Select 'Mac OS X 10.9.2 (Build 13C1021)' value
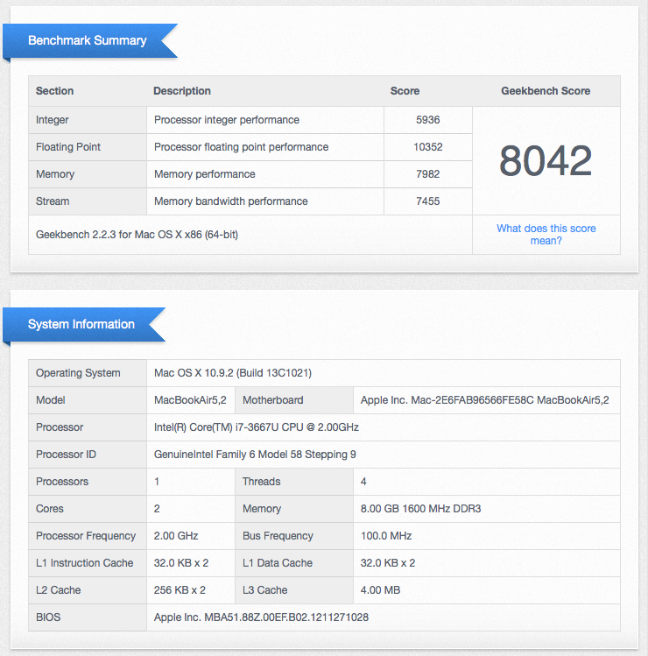This screenshot has width=648, height=656. pos(233,373)
